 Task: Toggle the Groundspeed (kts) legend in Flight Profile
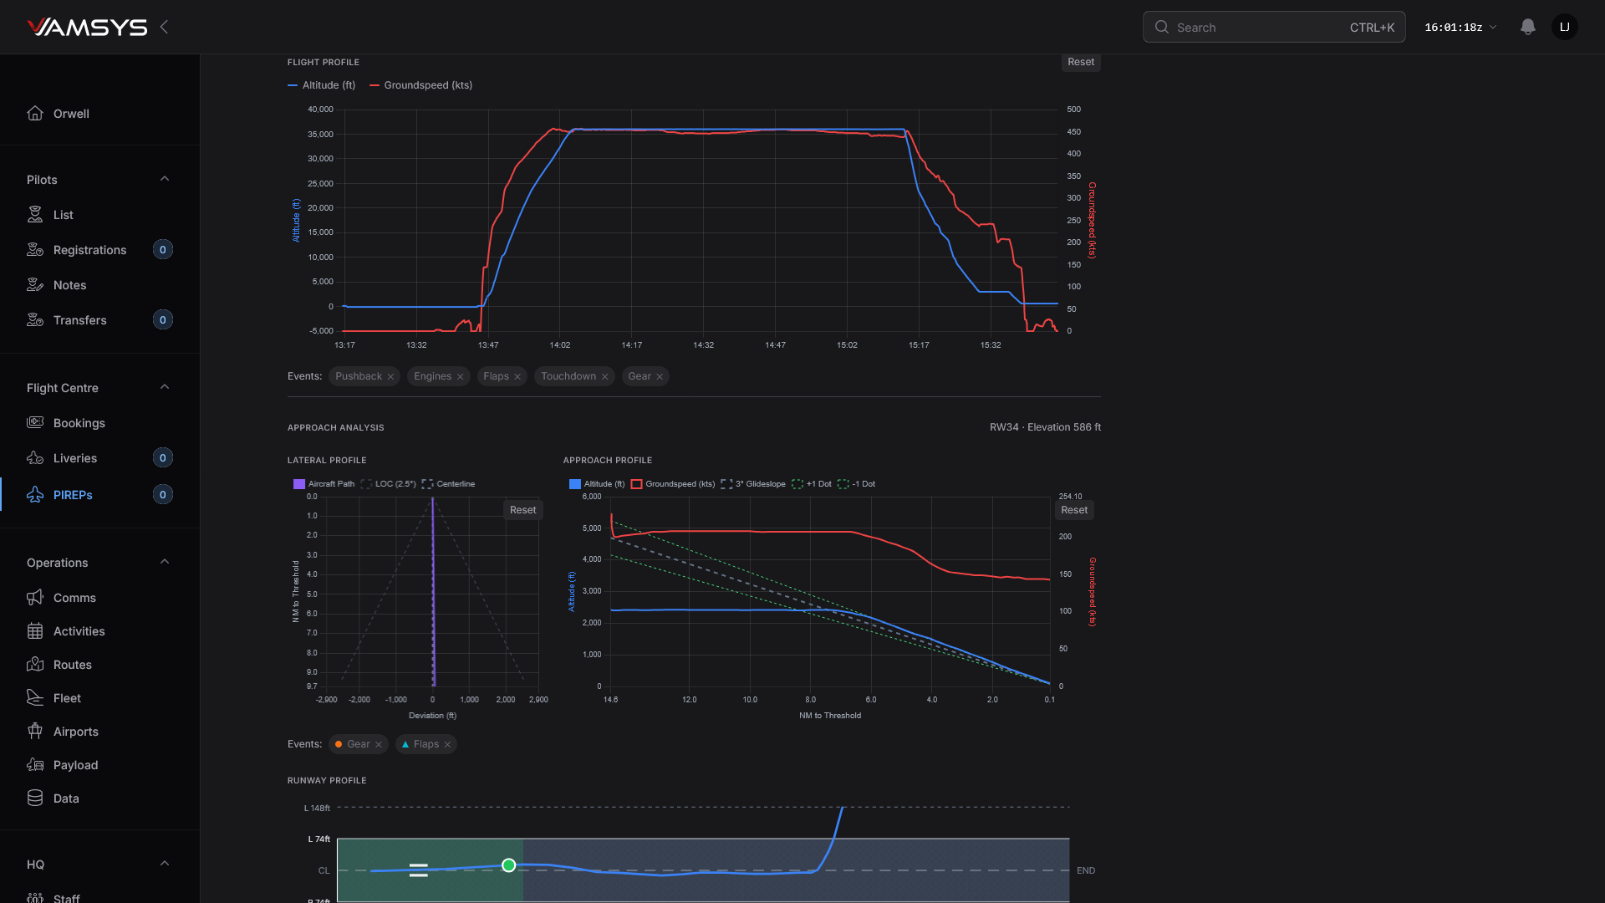420,85
